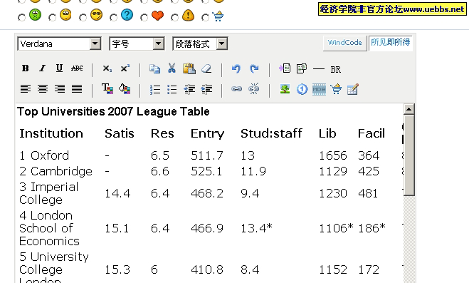Click the table edit pencil icon
This screenshot has width=469, height=283.
(353, 89)
